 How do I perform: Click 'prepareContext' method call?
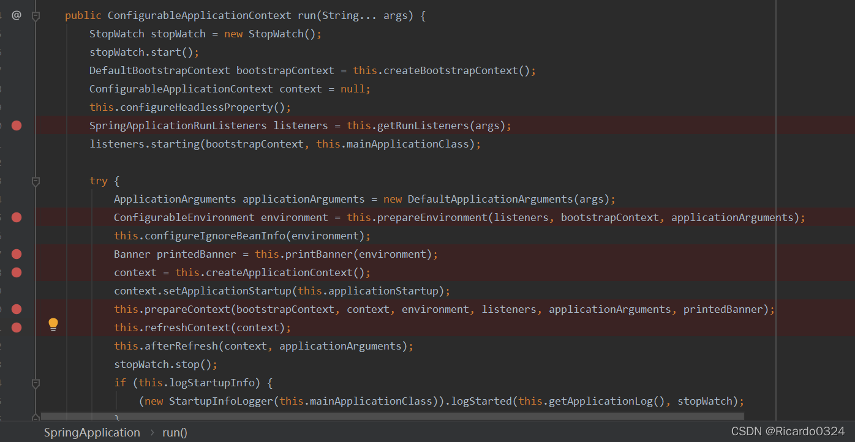[x=187, y=309]
